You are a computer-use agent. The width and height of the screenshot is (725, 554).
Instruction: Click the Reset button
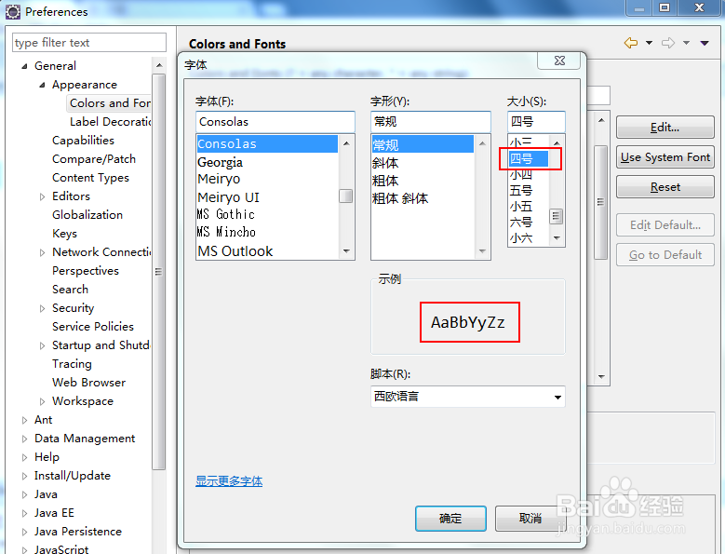pyautogui.click(x=665, y=187)
